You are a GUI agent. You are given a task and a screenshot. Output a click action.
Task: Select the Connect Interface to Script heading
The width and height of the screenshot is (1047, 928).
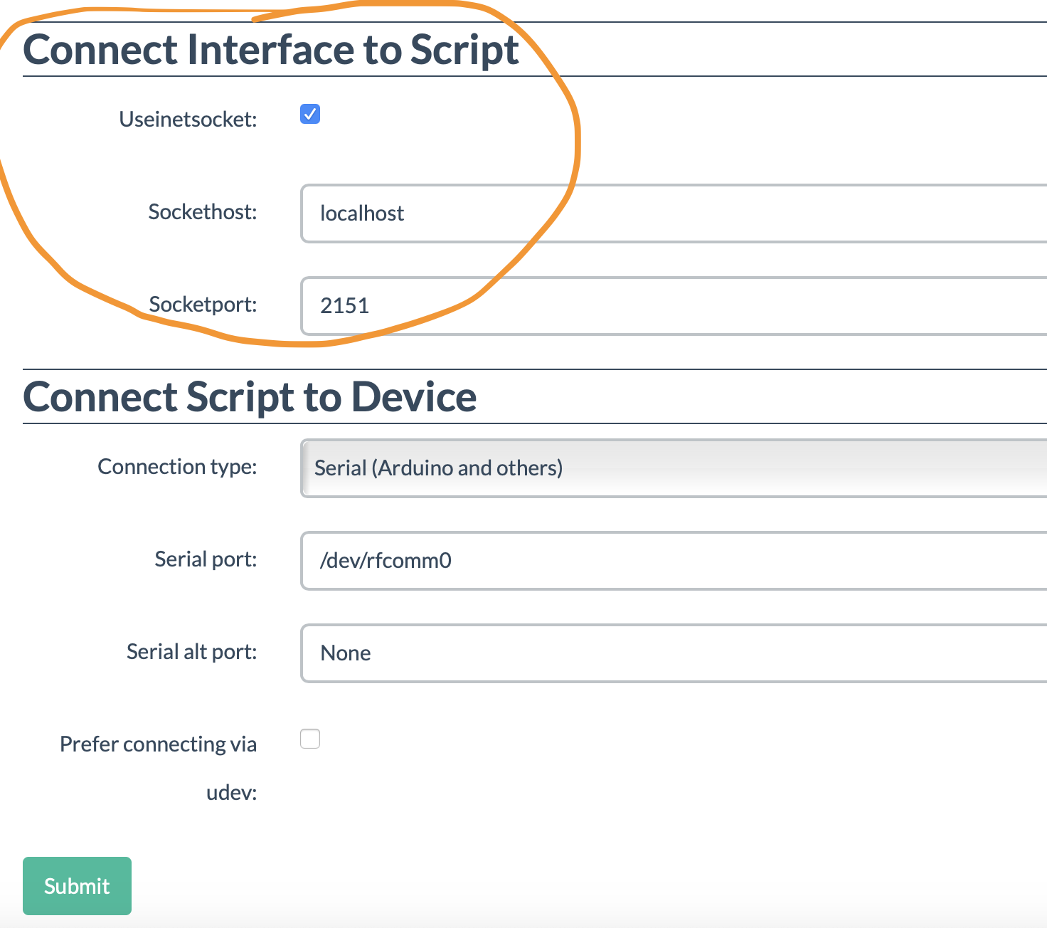[x=271, y=50]
